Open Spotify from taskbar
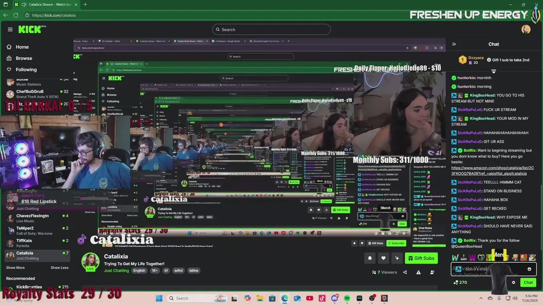This screenshot has width=543, height=305. 347,299
